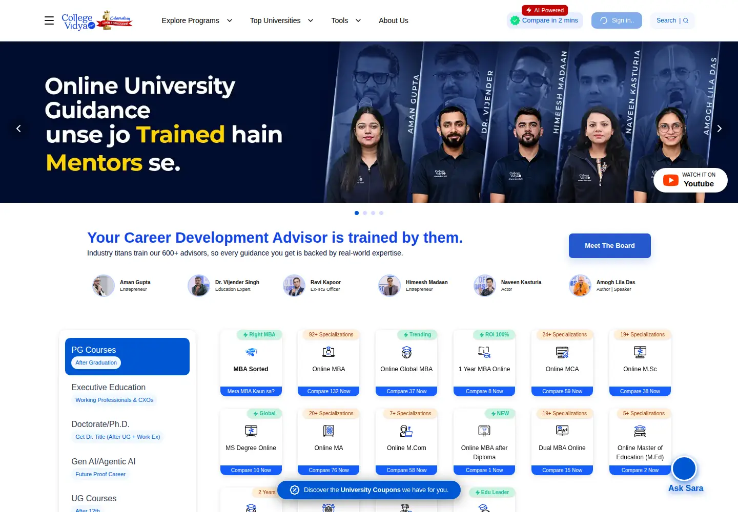
Task: Open the hamburger menu icon
Action: point(49,20)
